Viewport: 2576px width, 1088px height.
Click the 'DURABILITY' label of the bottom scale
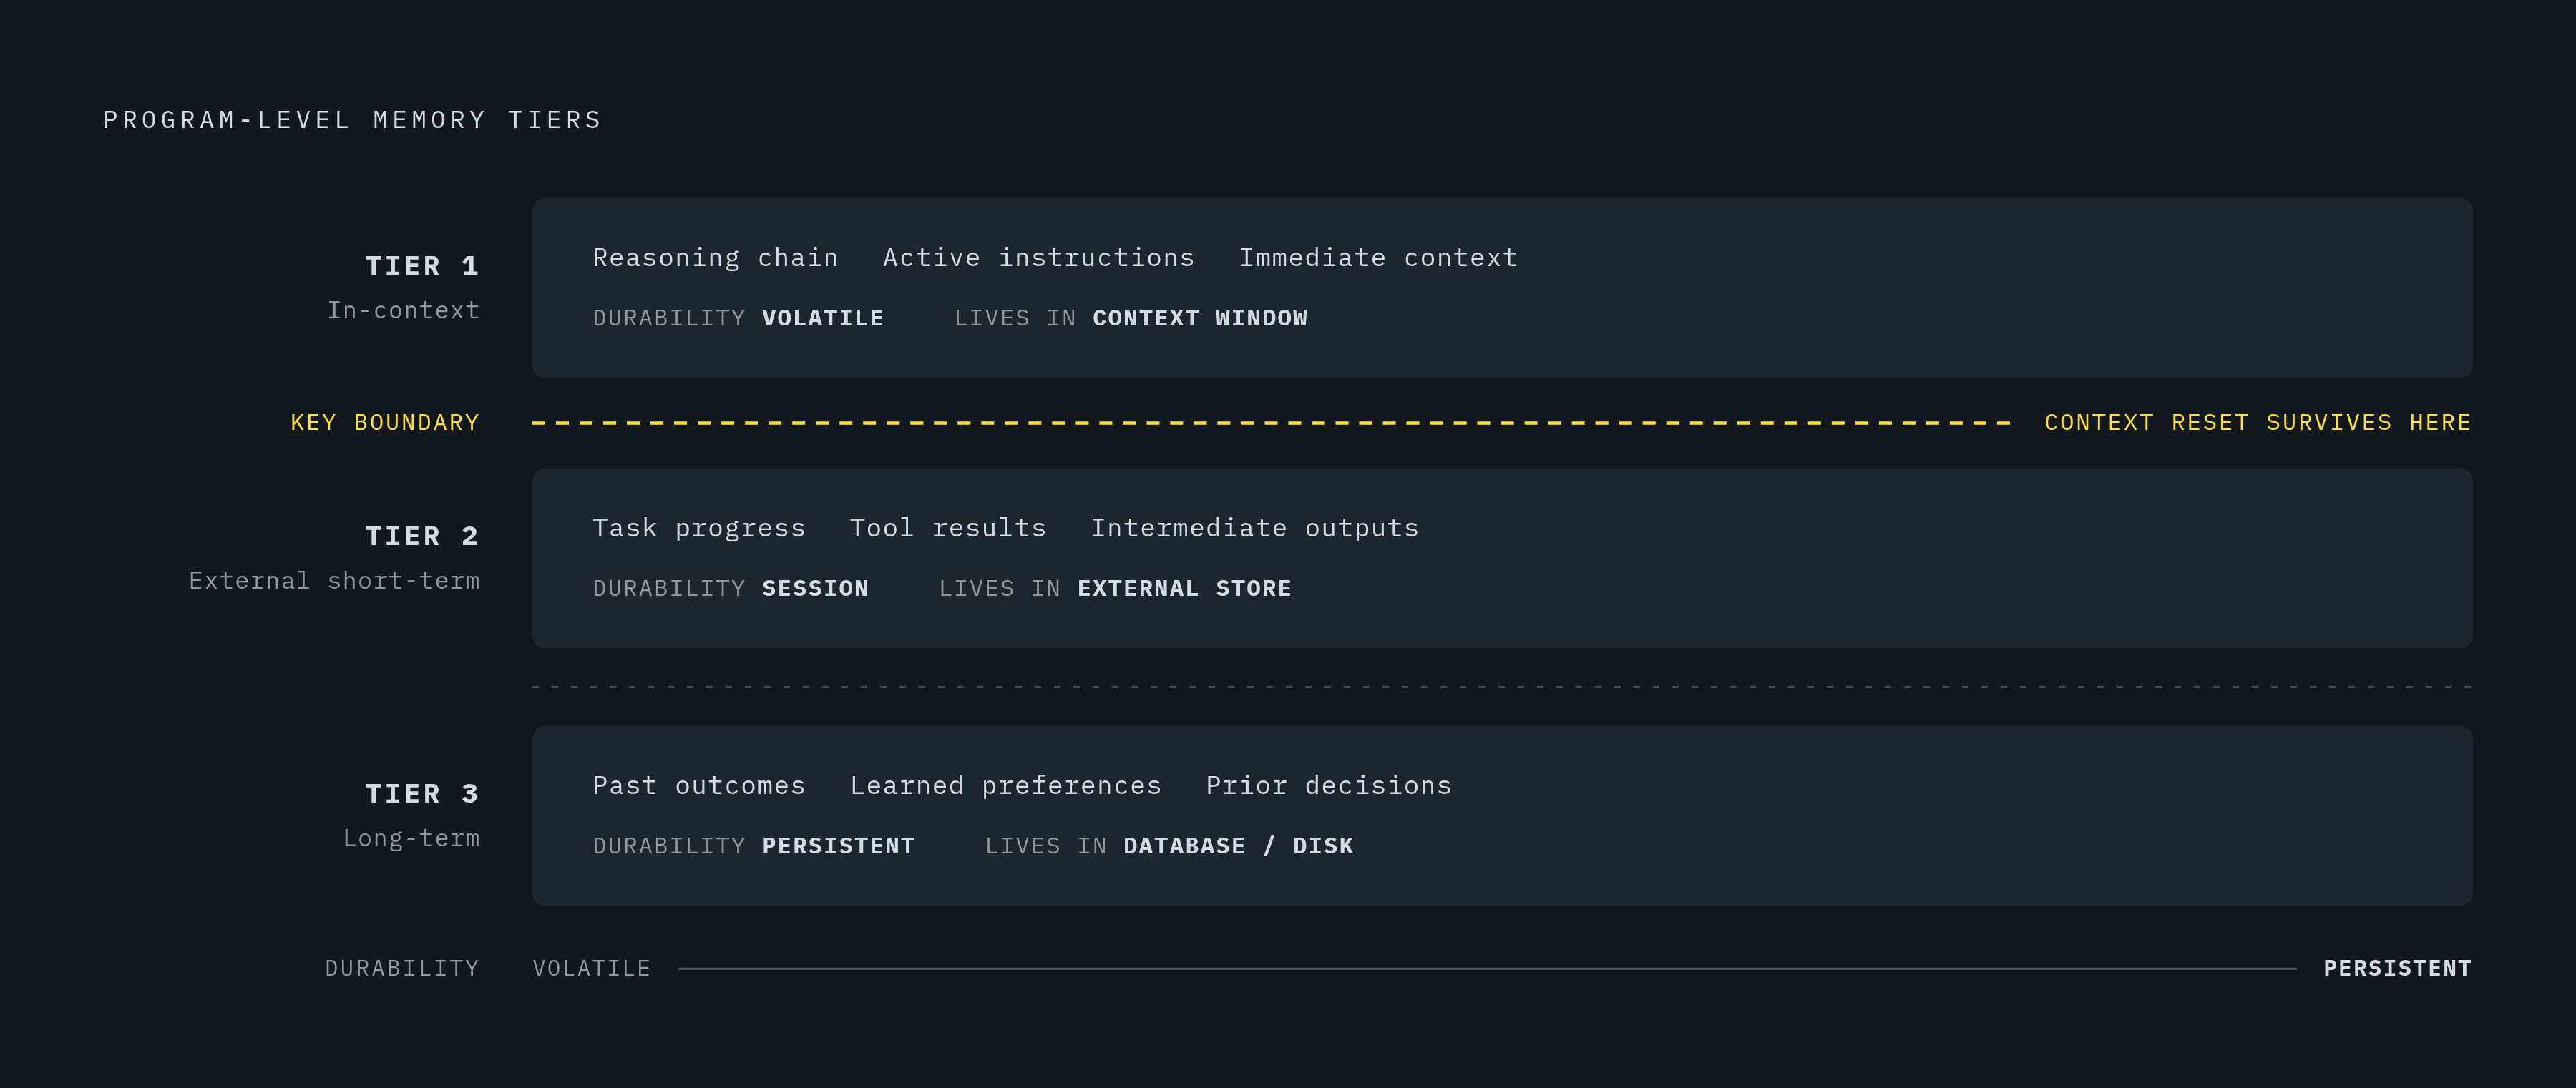(x=402, y=968)
